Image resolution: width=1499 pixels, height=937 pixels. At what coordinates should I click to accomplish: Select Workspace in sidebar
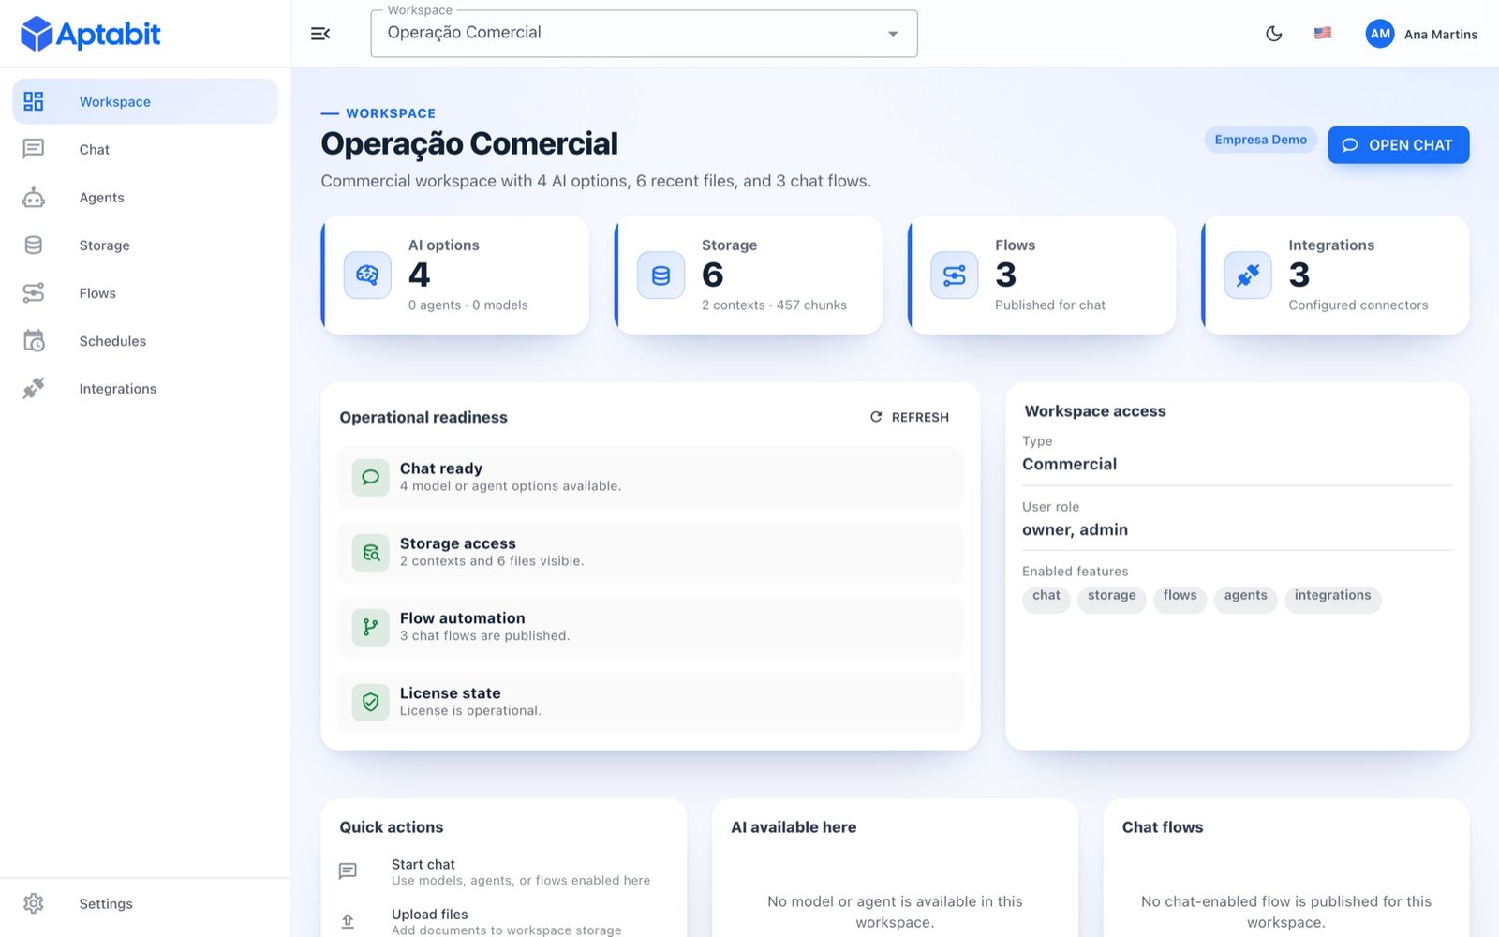click(x=145, y=101)
